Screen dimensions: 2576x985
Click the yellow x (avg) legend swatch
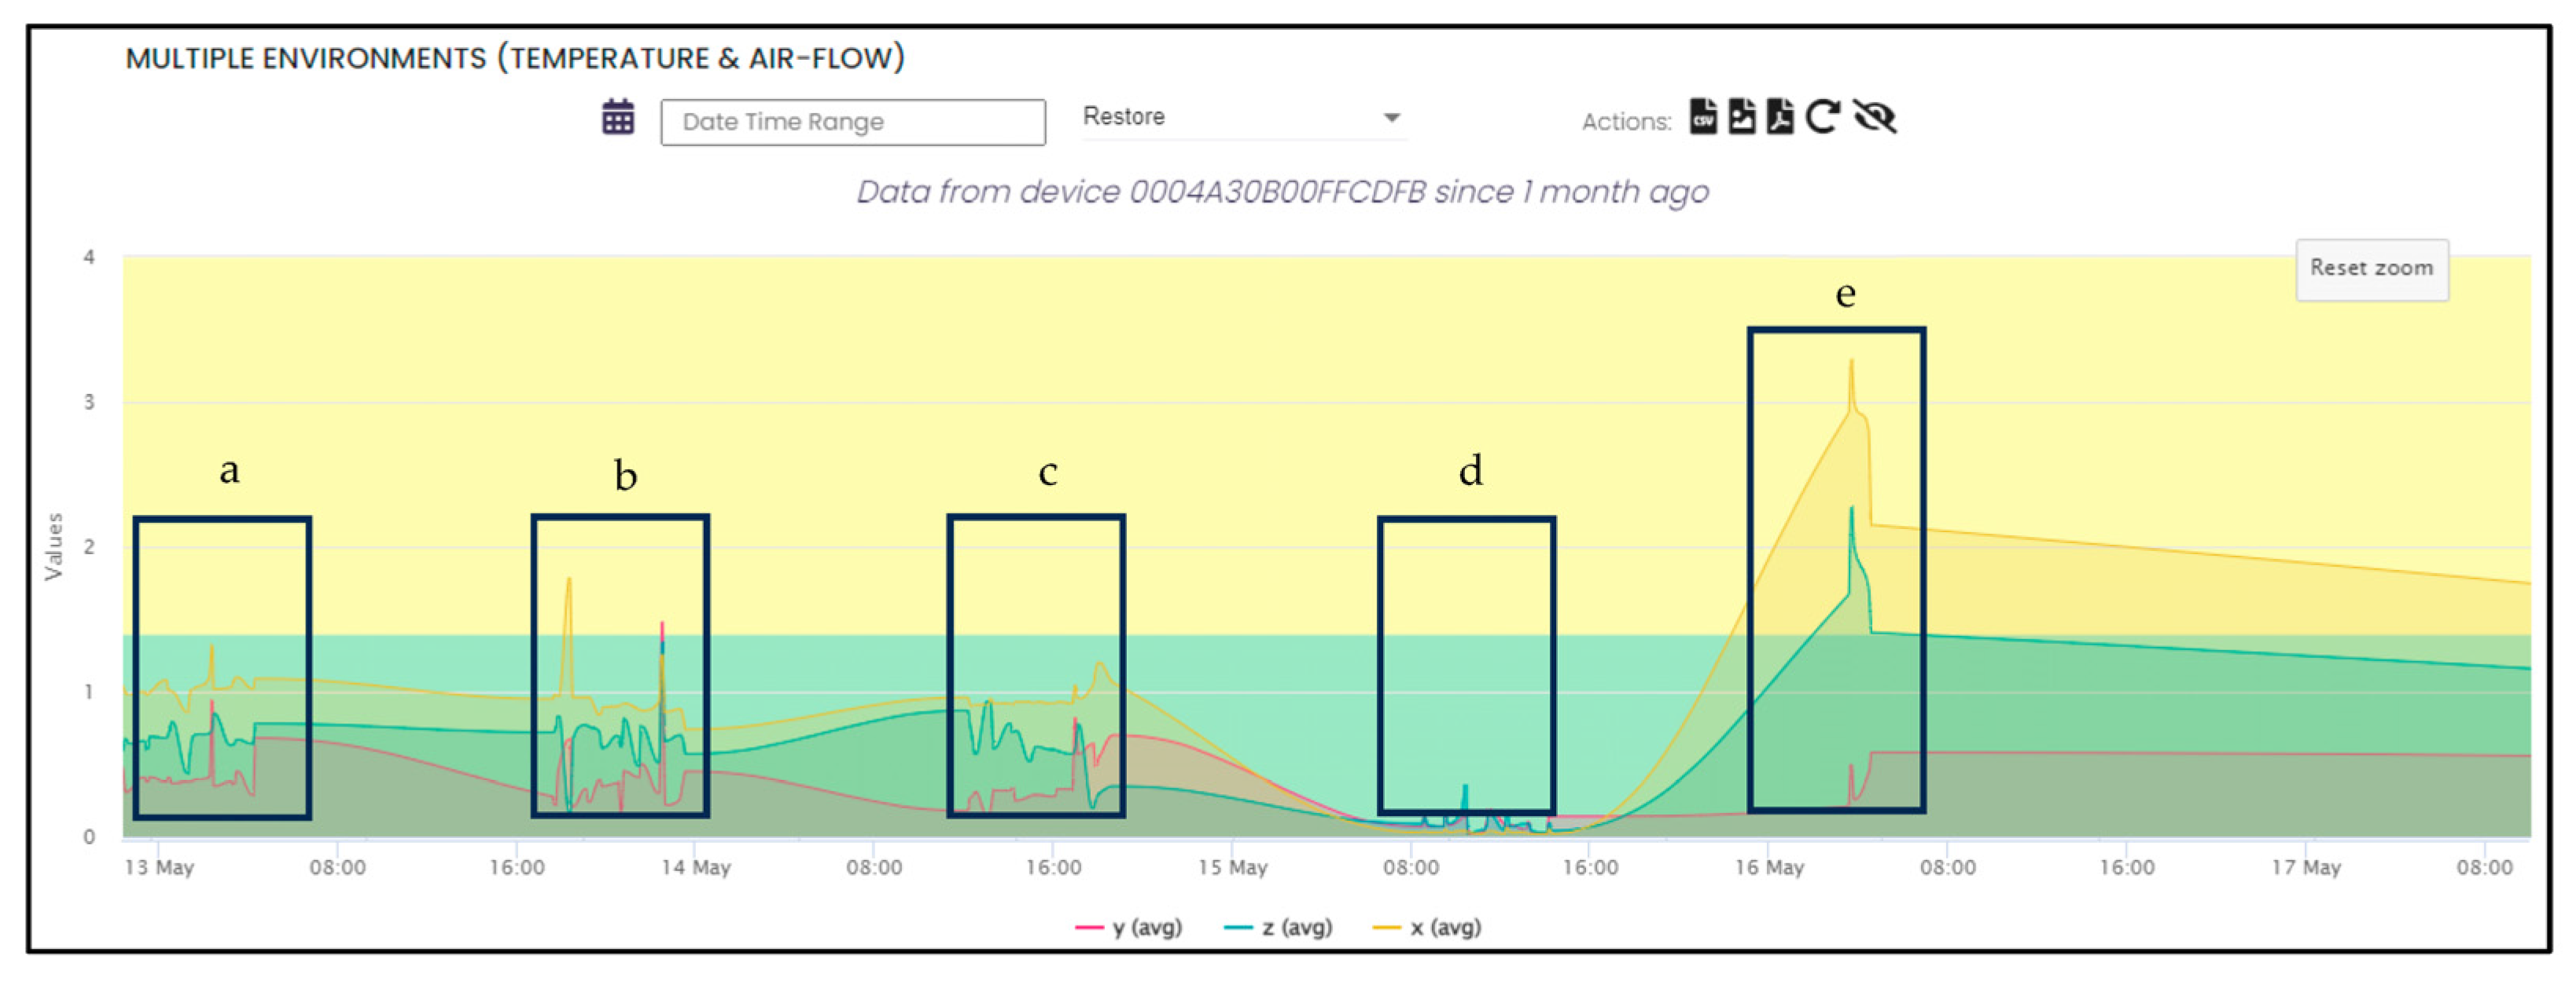click(1386, 928)
